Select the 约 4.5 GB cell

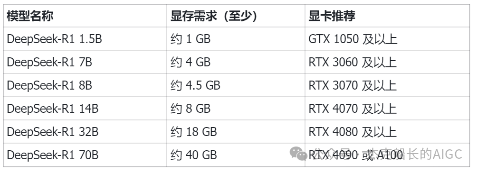(236, 85)
